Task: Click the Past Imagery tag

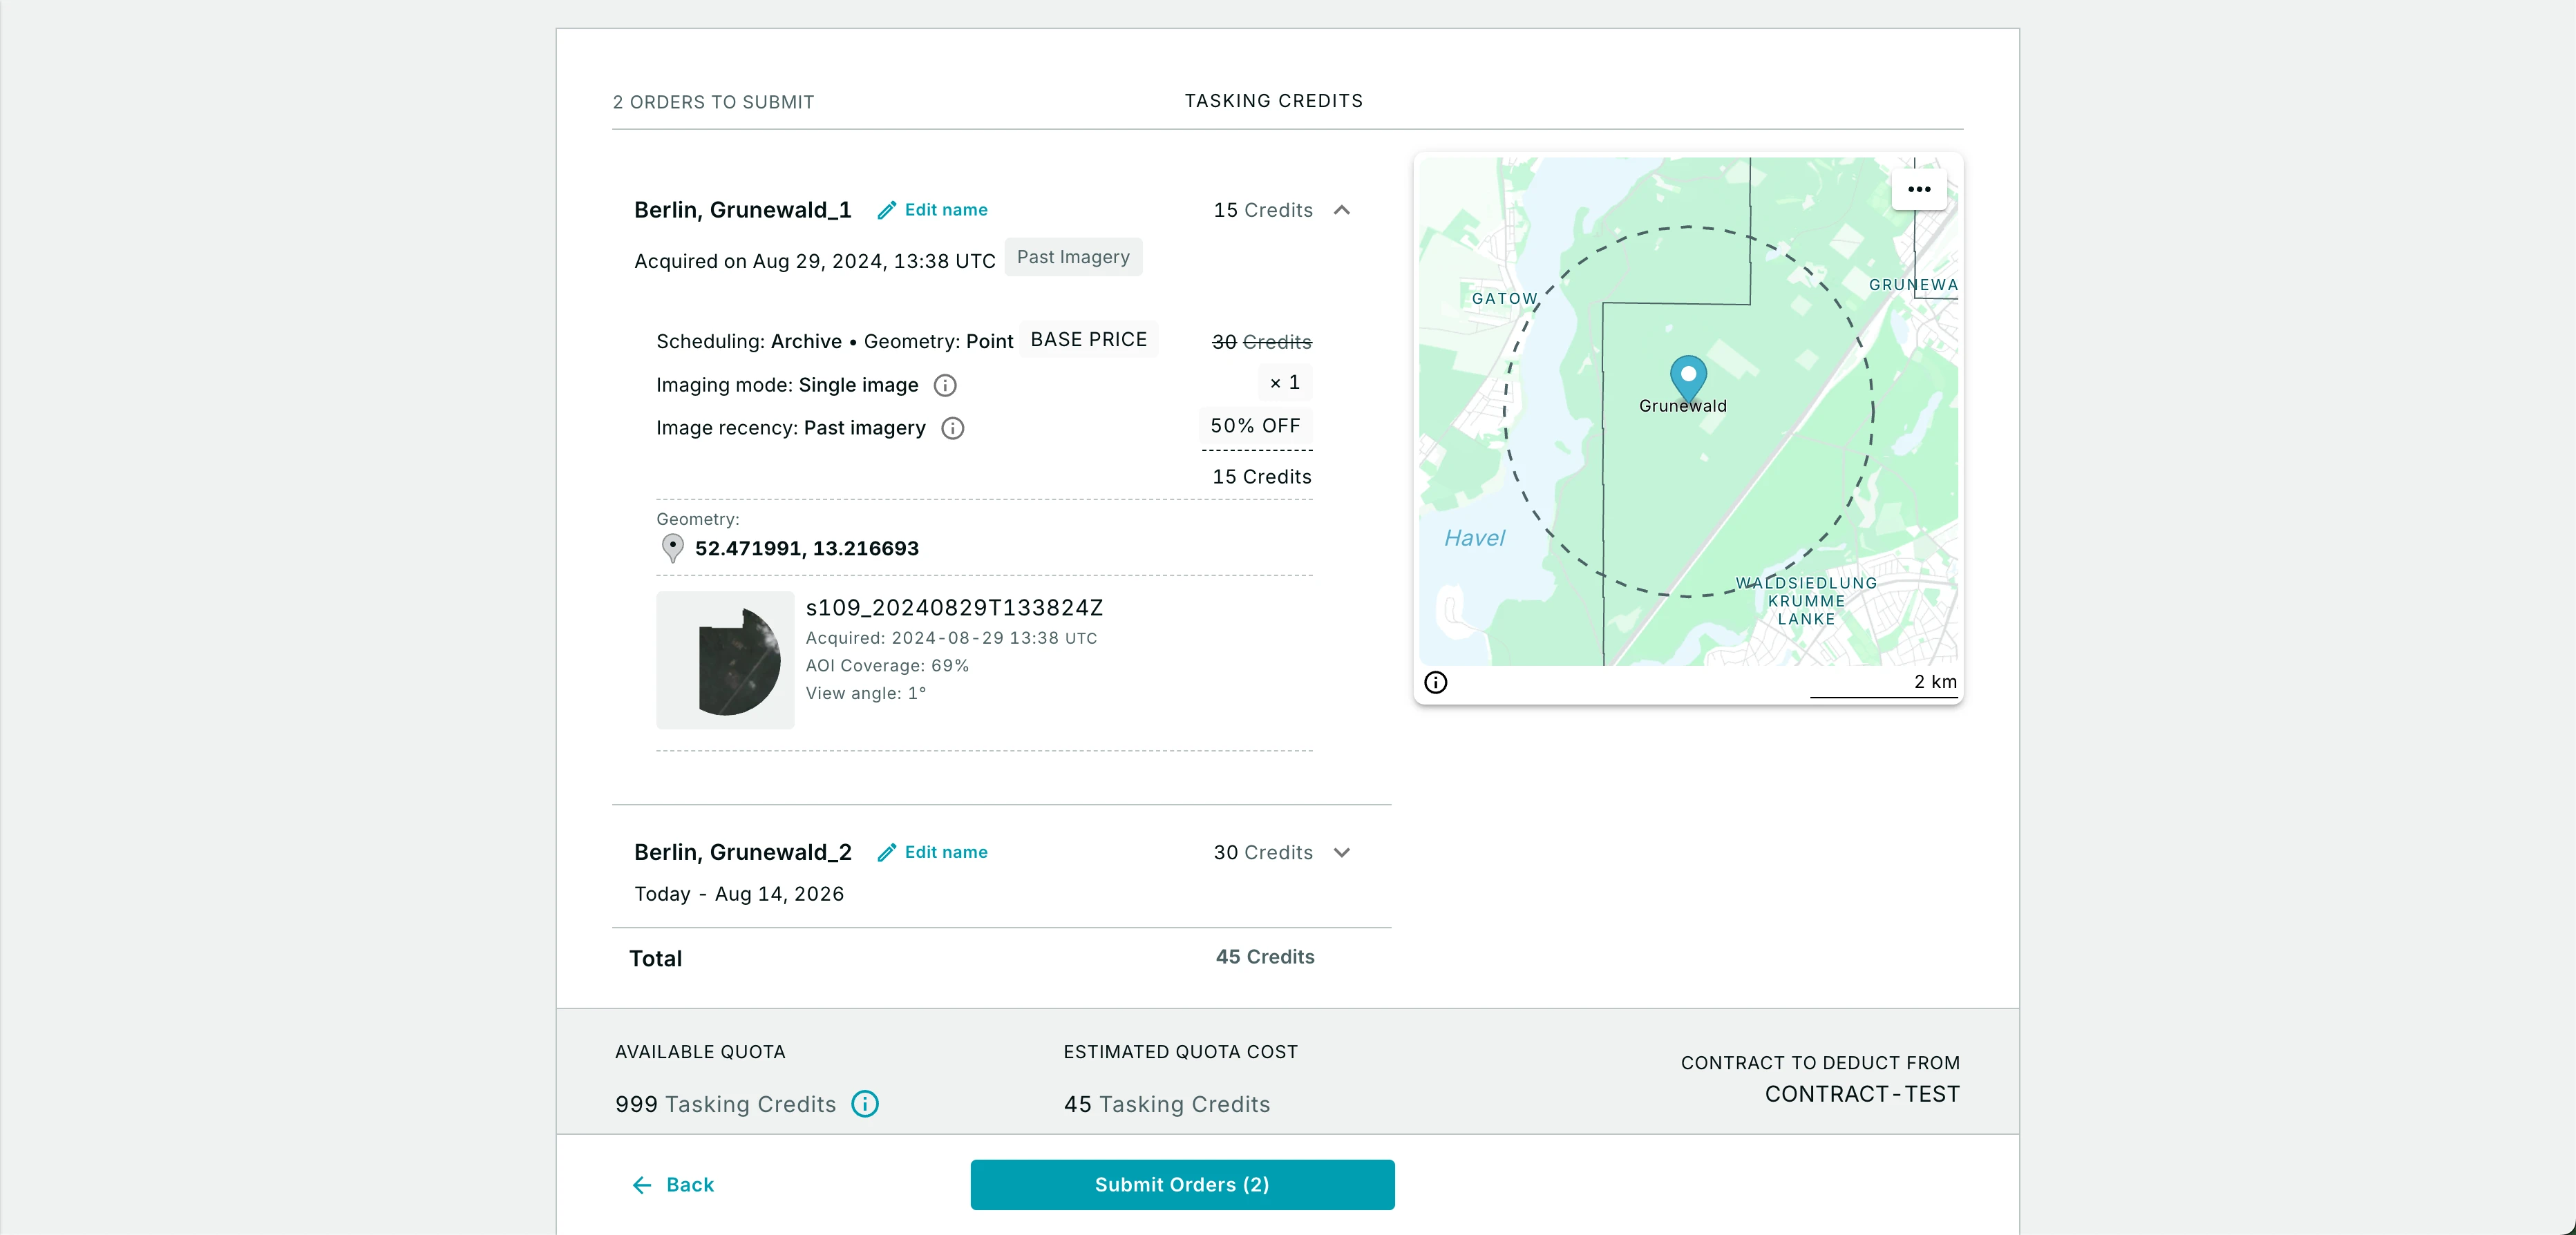Action: [x=1072, y=258]
